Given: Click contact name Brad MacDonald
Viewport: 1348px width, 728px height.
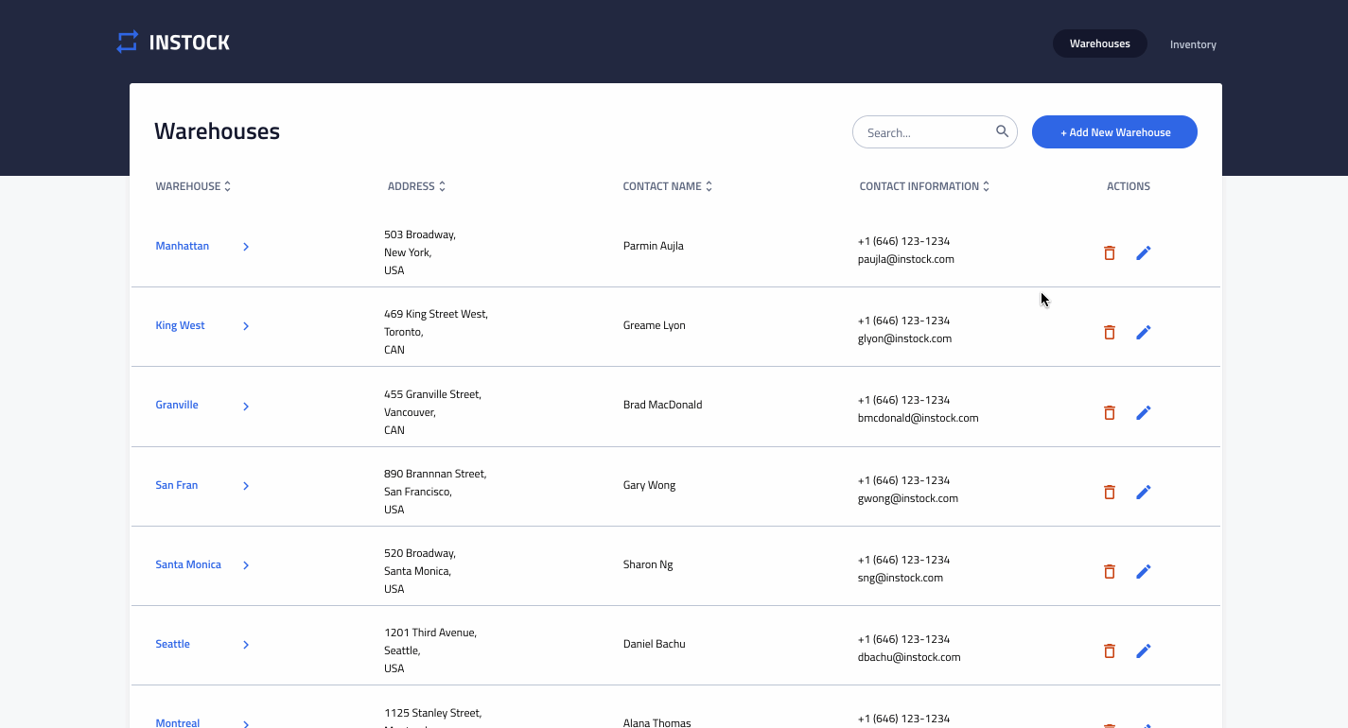Looking at the screenshot, I should [663, 405].
